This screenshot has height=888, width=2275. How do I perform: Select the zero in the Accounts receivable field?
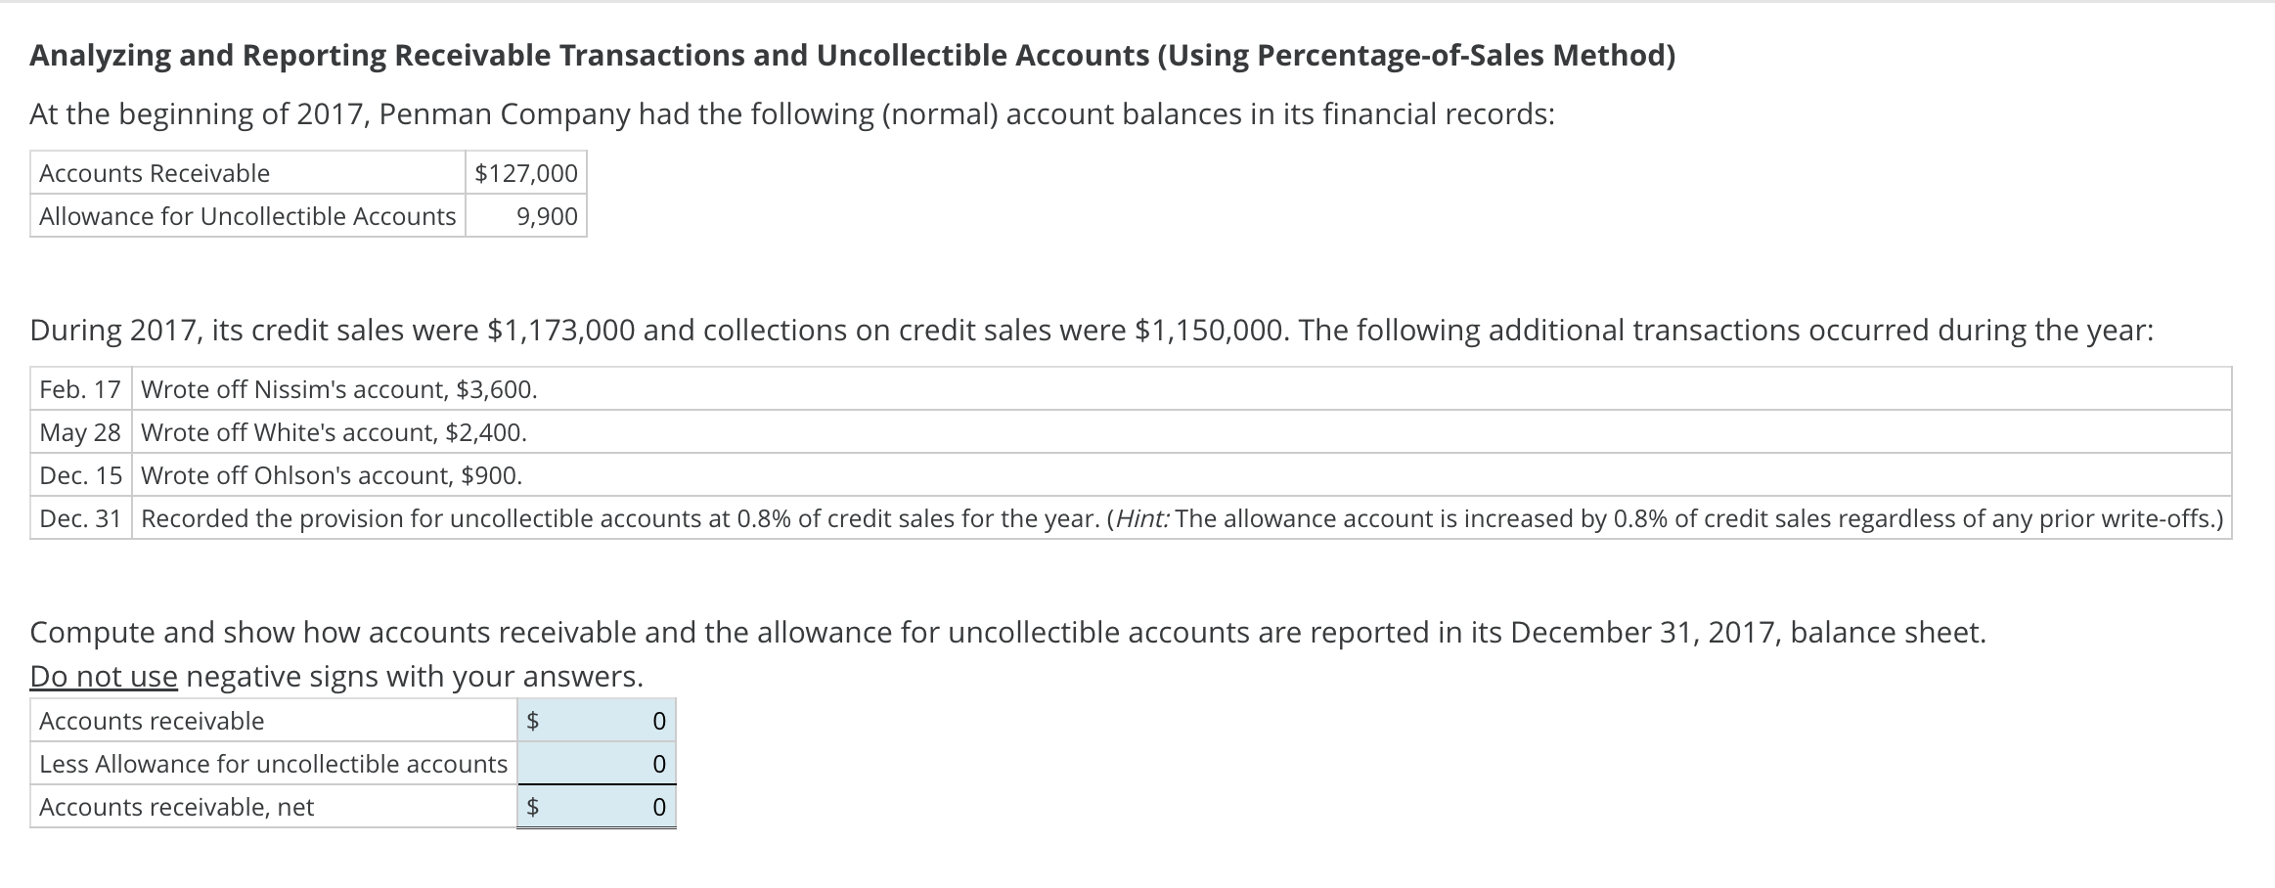pyautogui.click(x=659, y=721)
